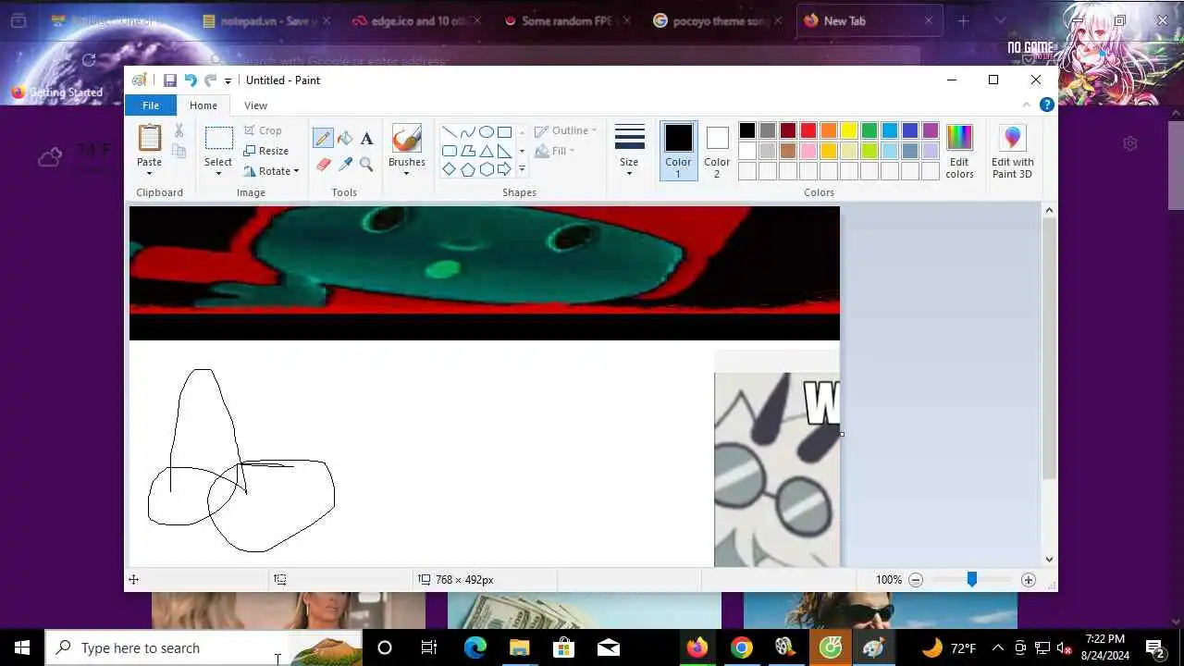Activate Color 1 foreground selector

(678, 151)
